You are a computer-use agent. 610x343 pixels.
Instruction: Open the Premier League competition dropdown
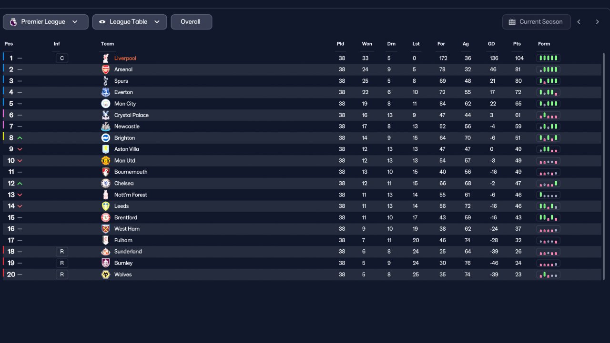coord(46,22)
